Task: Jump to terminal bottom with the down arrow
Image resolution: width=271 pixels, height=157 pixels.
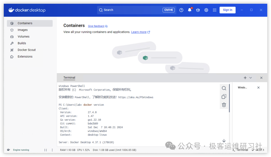Action: point(224,141)
